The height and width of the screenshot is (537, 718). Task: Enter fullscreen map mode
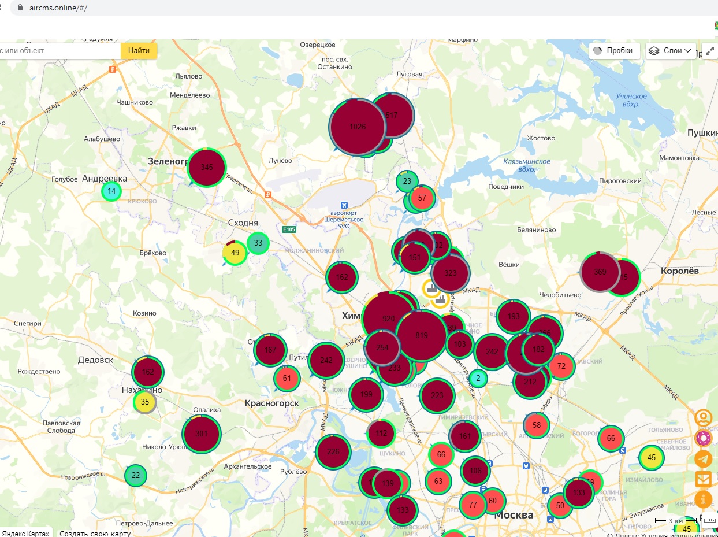(x=709, y=51)
